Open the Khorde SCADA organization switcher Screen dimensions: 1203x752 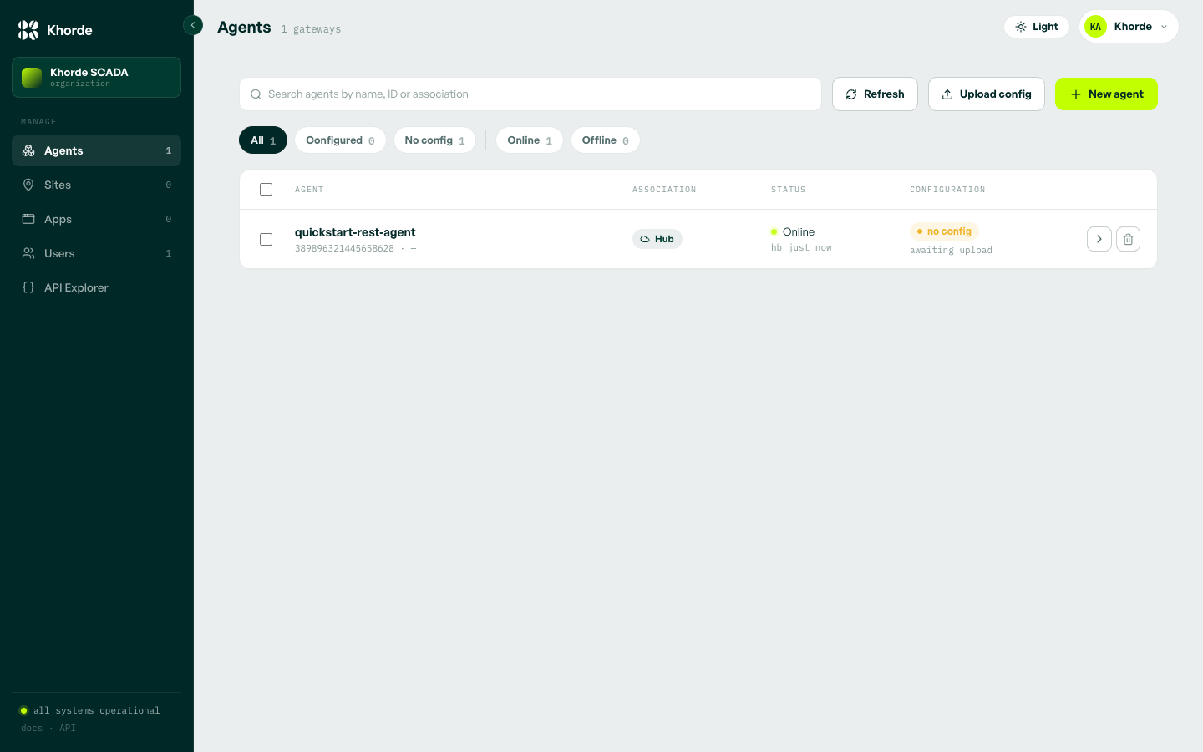click(x=96, y=77)
